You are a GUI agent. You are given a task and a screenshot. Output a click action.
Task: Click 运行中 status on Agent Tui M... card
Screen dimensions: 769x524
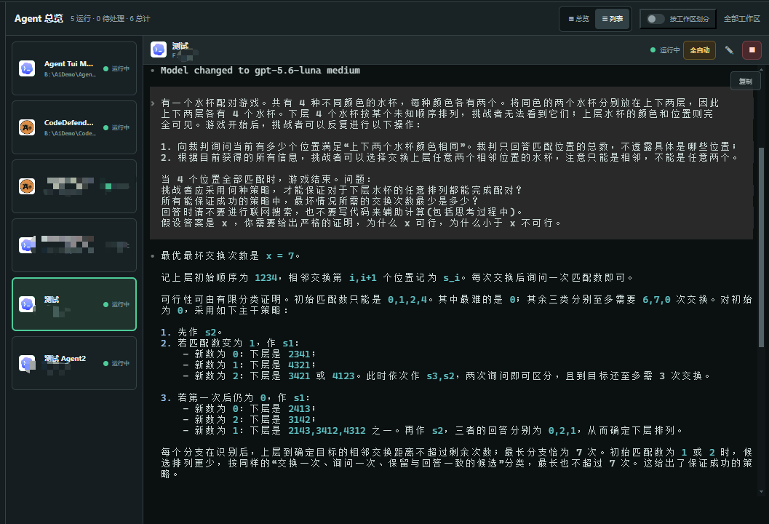(x=116, y=68)
